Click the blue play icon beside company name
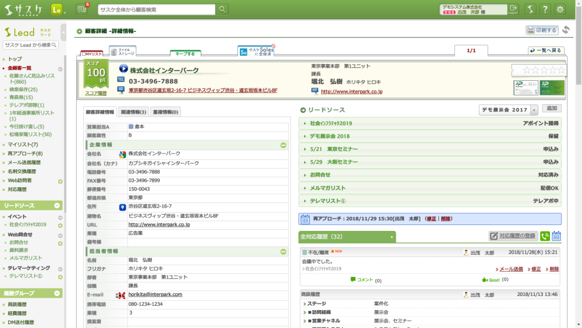Viewport: 582px width, 328px height. (123, 69)
